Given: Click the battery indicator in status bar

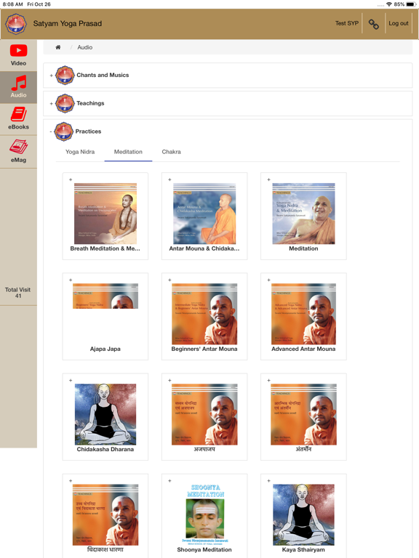Looking at the screenshot, I should coord(411,4).
